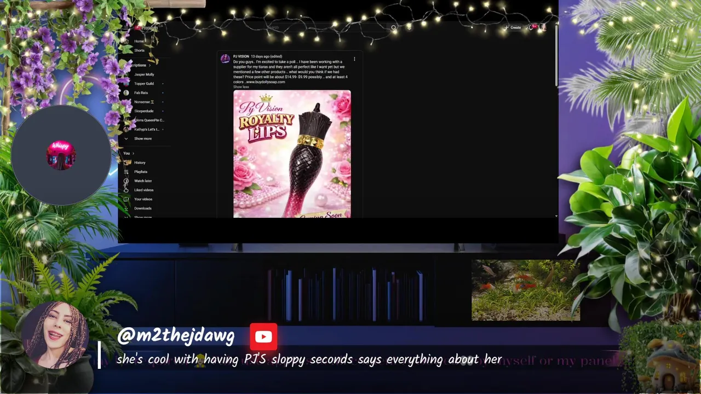Click the Your videos icon

[126, 199]
